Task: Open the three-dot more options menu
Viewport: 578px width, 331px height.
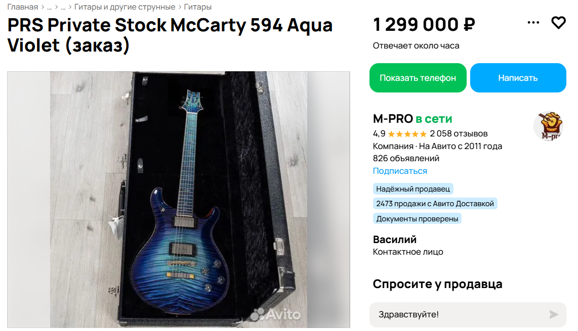Action: 533,23
